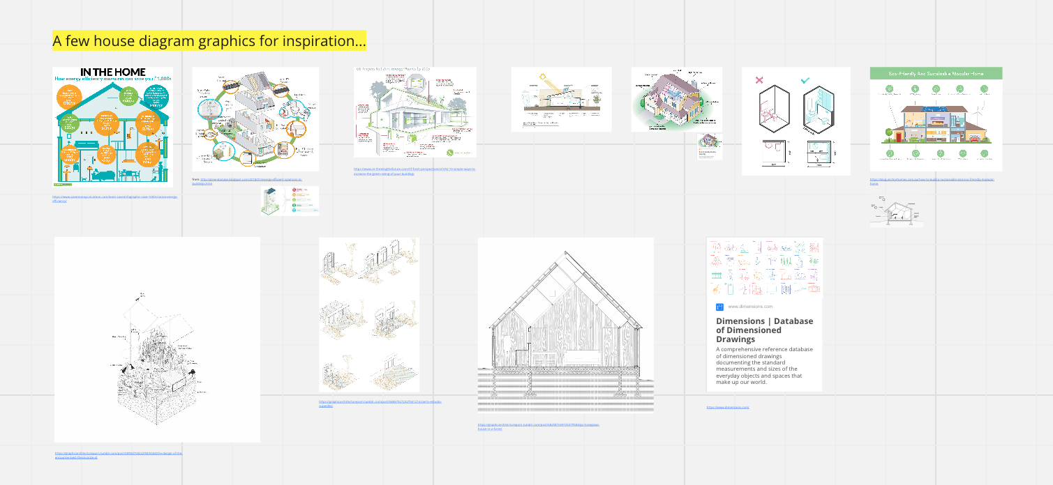
Task: Select the small grey house section sketch
Action: click(896, 212)
